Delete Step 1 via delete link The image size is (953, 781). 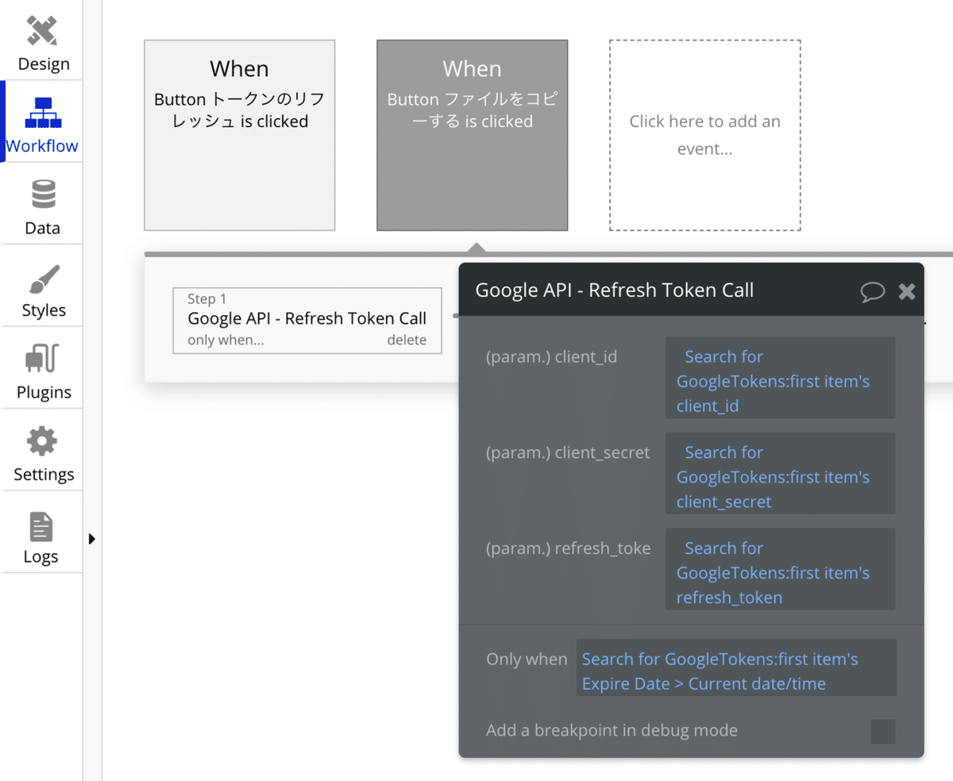[407, 340]
